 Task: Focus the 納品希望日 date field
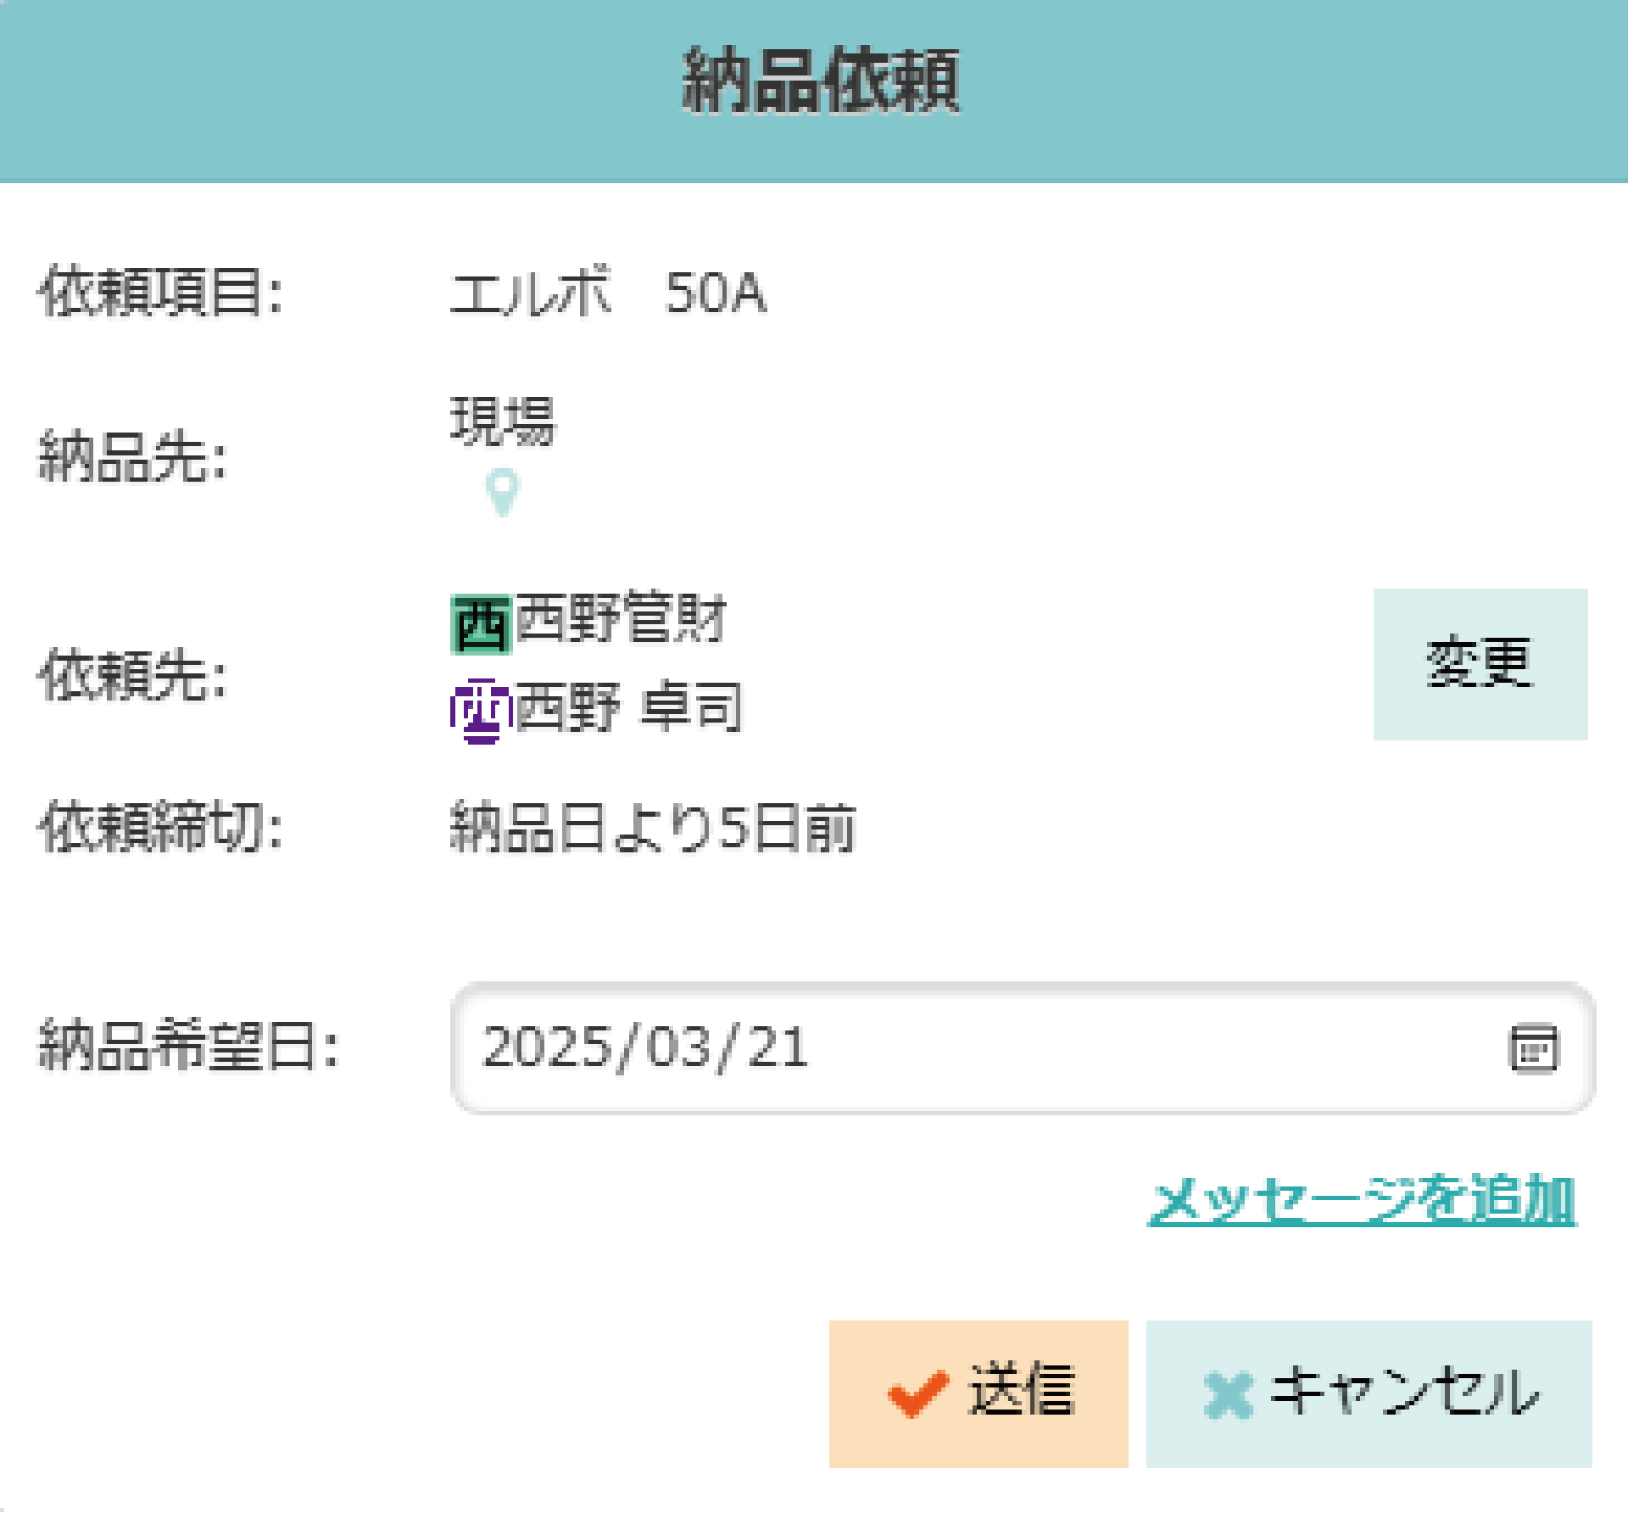point(1023,1048)
